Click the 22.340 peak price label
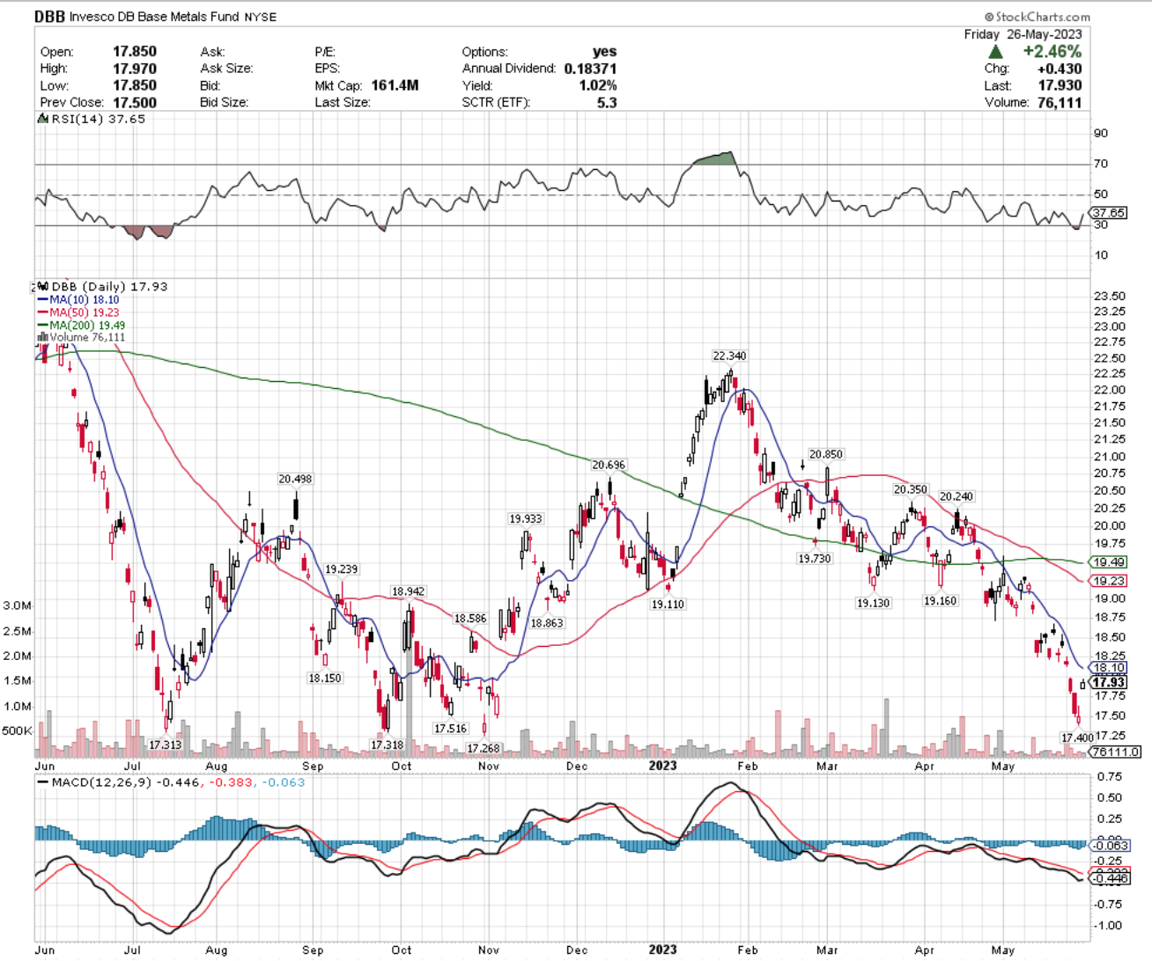Screen dimensions: 1152x961 (x=729, y=356)
